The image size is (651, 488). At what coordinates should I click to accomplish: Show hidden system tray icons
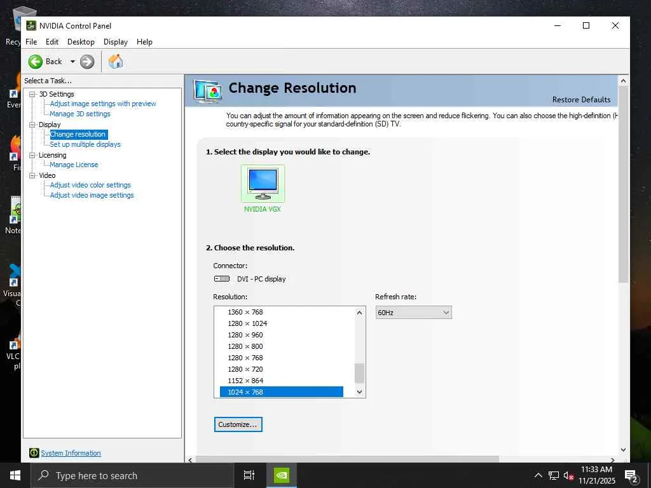538,475
